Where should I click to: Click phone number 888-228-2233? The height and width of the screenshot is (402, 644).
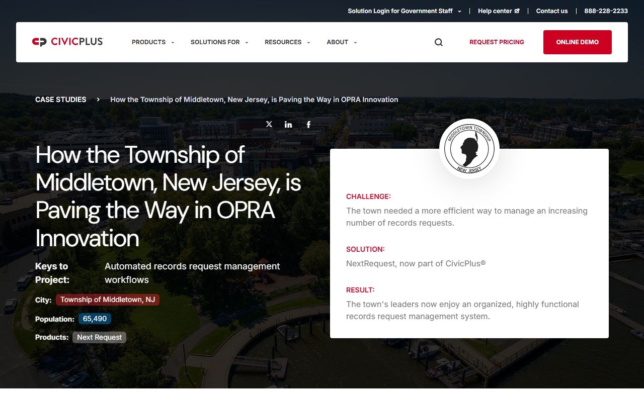tap(606, 11)
